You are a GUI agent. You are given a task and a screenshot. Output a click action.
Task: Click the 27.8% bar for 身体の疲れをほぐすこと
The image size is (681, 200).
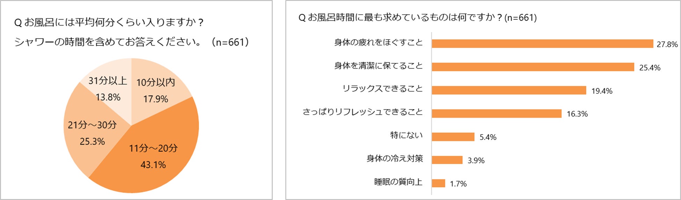[x=542, y=44]
